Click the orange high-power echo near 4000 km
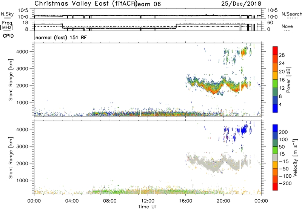Screen dimensions: 302x209 pyautogui.click(x=243, y=52)
